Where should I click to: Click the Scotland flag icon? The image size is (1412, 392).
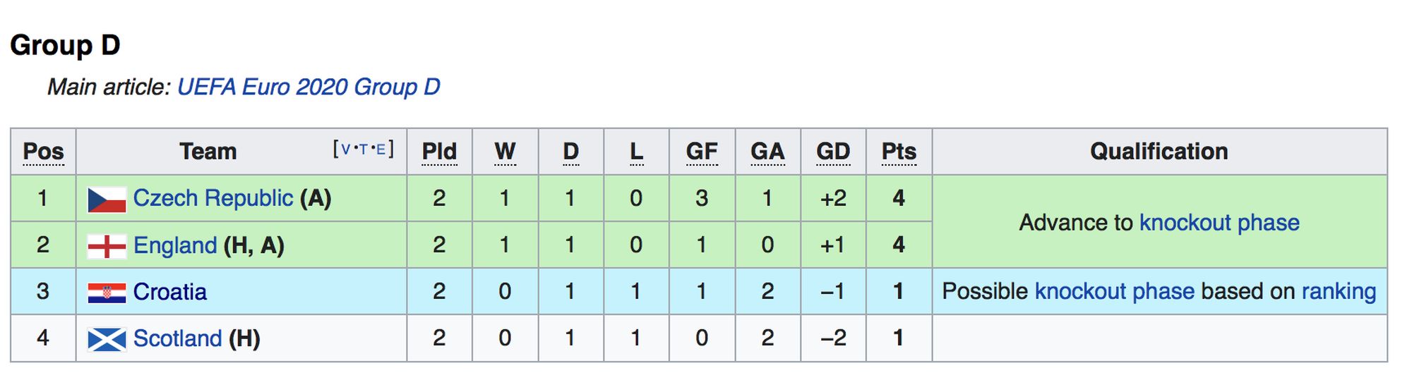107,339
